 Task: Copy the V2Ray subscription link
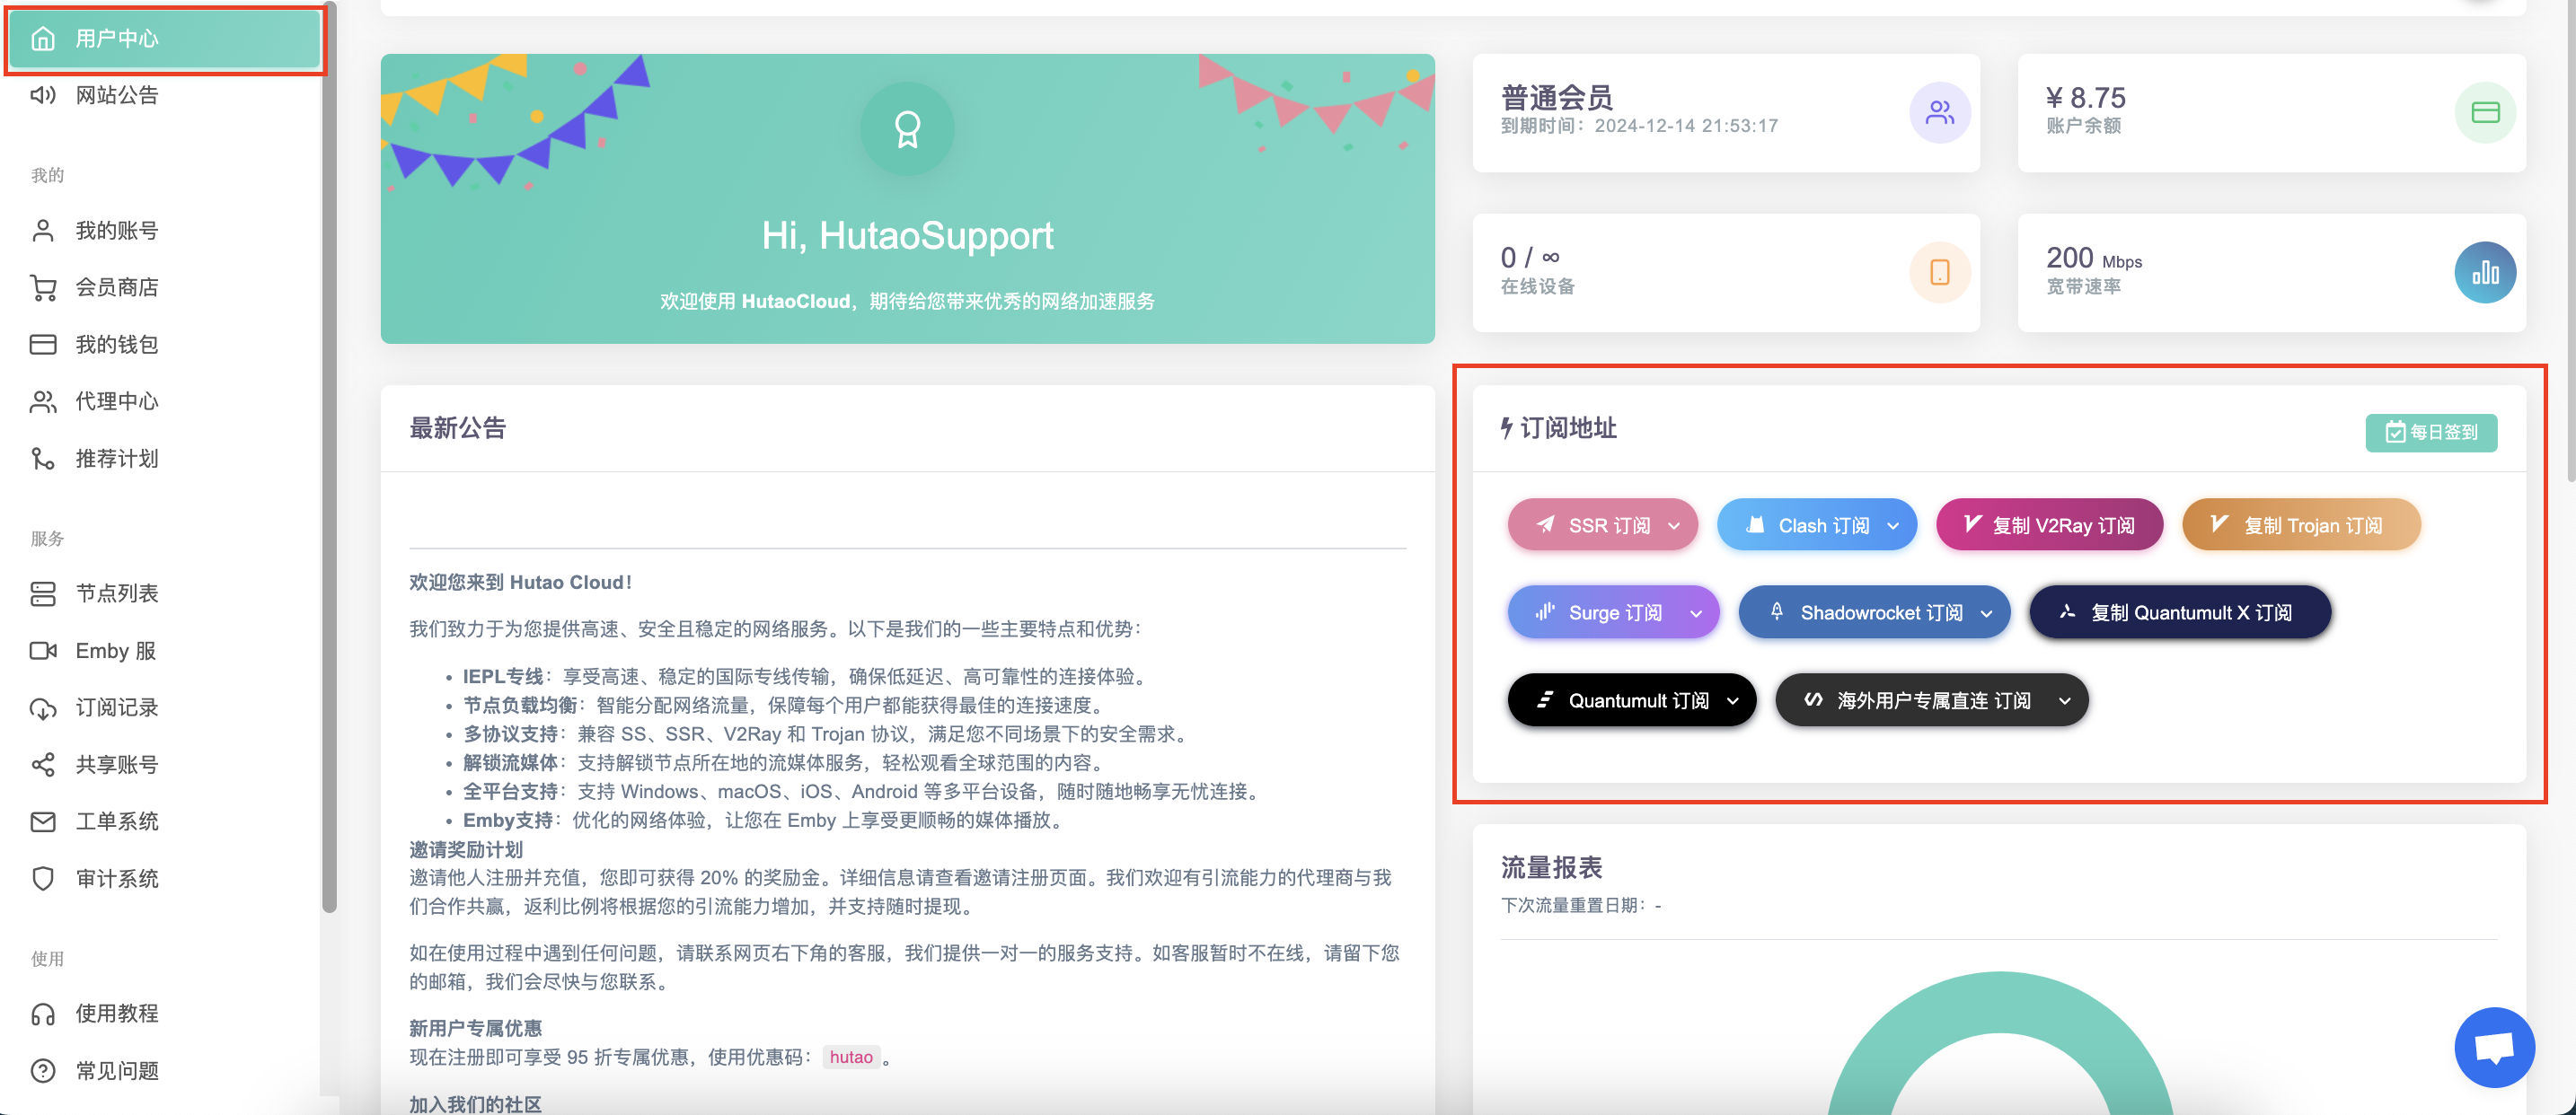(2049, 525)
